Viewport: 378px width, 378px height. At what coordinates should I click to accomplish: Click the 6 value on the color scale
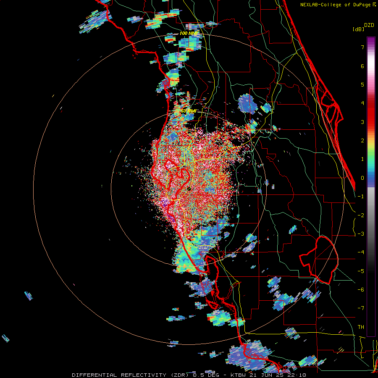coord(362,66)
